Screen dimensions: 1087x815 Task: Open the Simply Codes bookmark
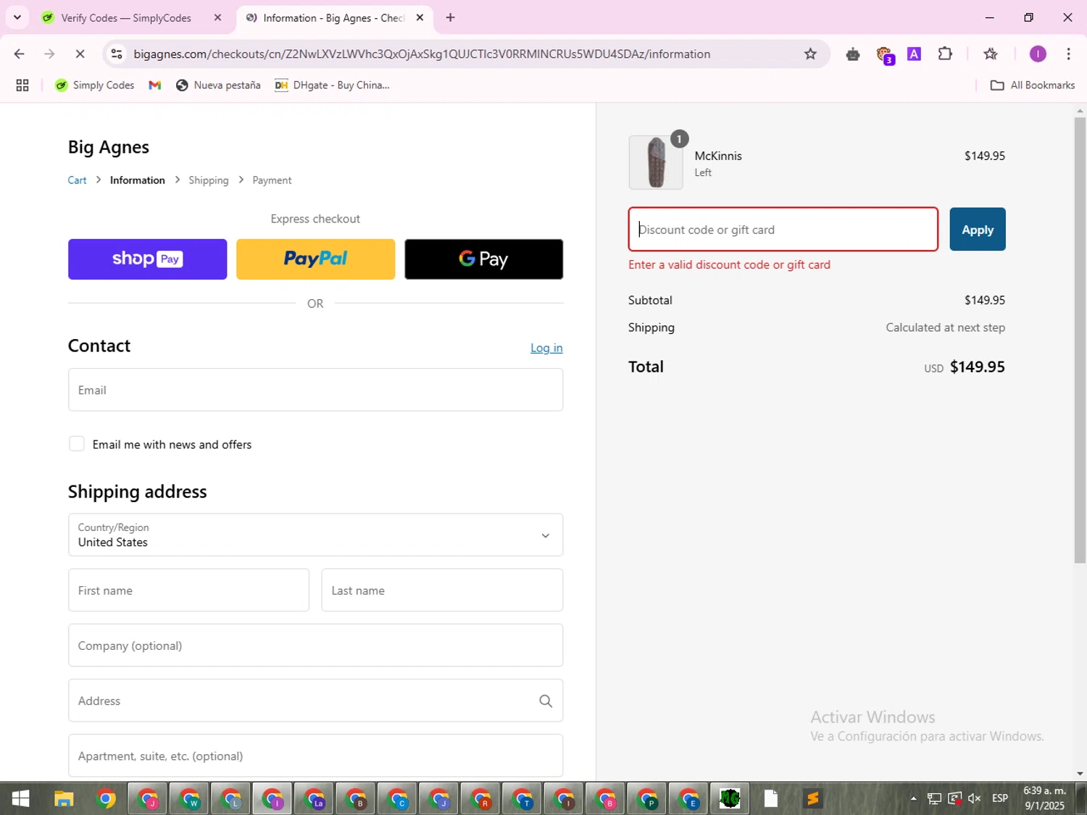pyautogui.click(x=95, y=85)
